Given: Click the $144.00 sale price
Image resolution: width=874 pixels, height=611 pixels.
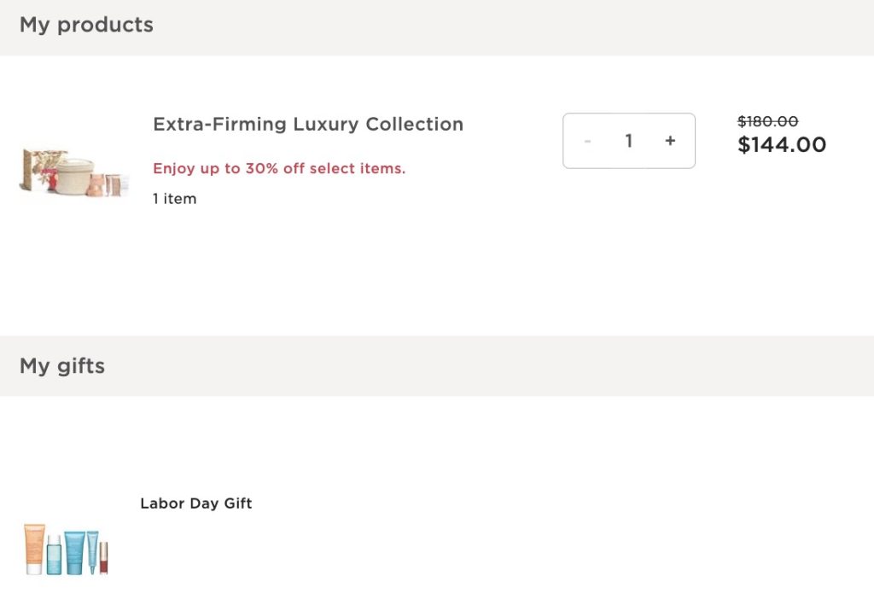Looking at the screenshot, I should tap(782, 145).
